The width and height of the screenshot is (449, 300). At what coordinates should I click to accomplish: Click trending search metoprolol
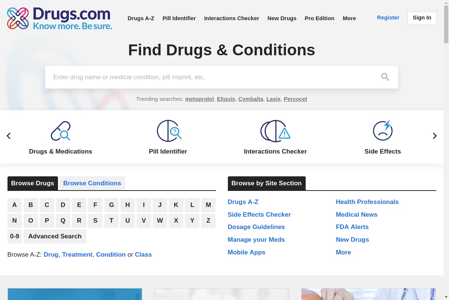(x=199, y=99)
